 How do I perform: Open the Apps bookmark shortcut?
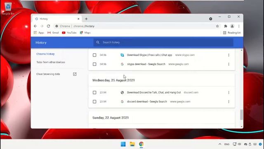pos(39,33)
